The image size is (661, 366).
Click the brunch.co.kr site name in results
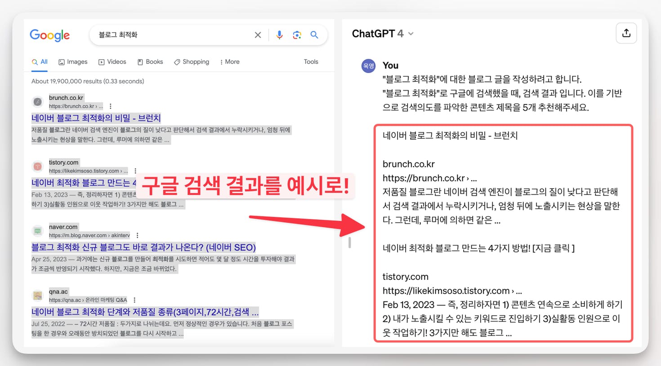[66, 97]
